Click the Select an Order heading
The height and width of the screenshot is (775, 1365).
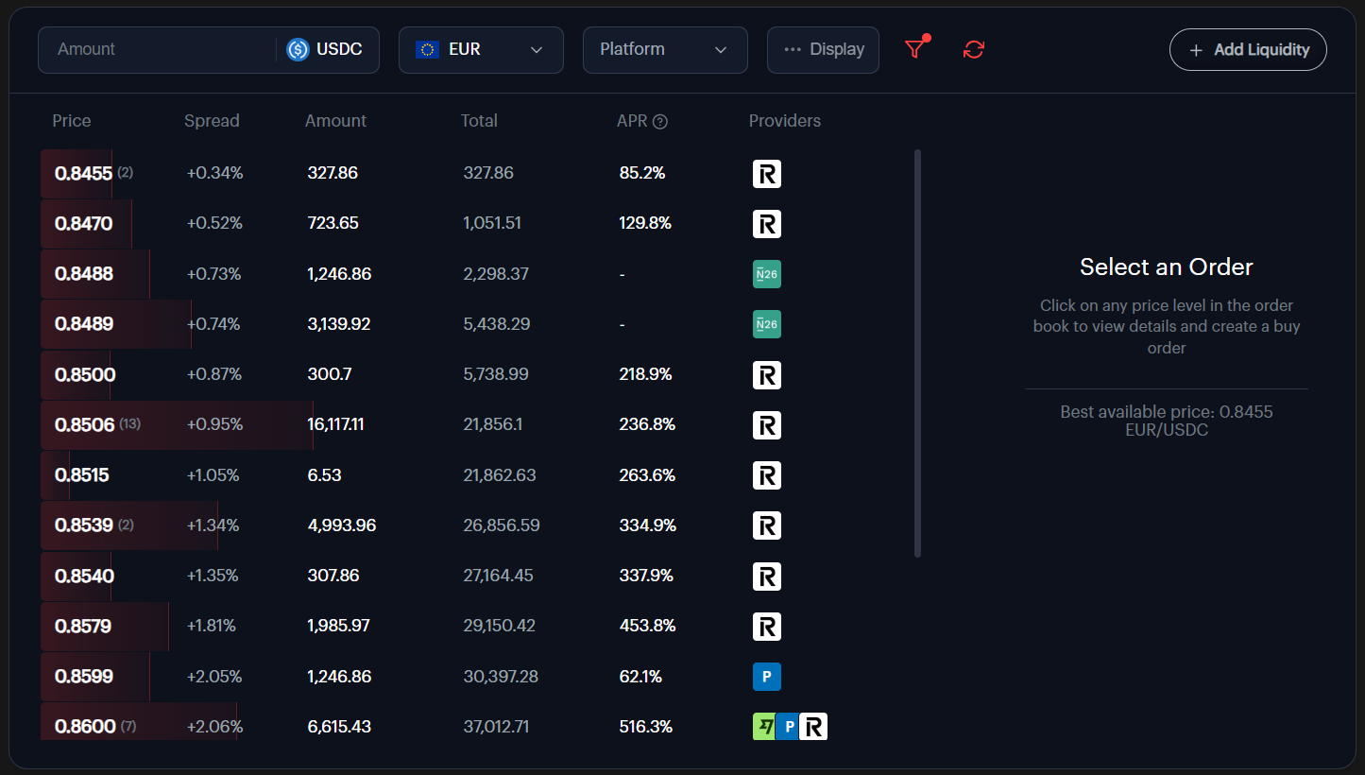pyautogui.click(x=1167, y=267)
